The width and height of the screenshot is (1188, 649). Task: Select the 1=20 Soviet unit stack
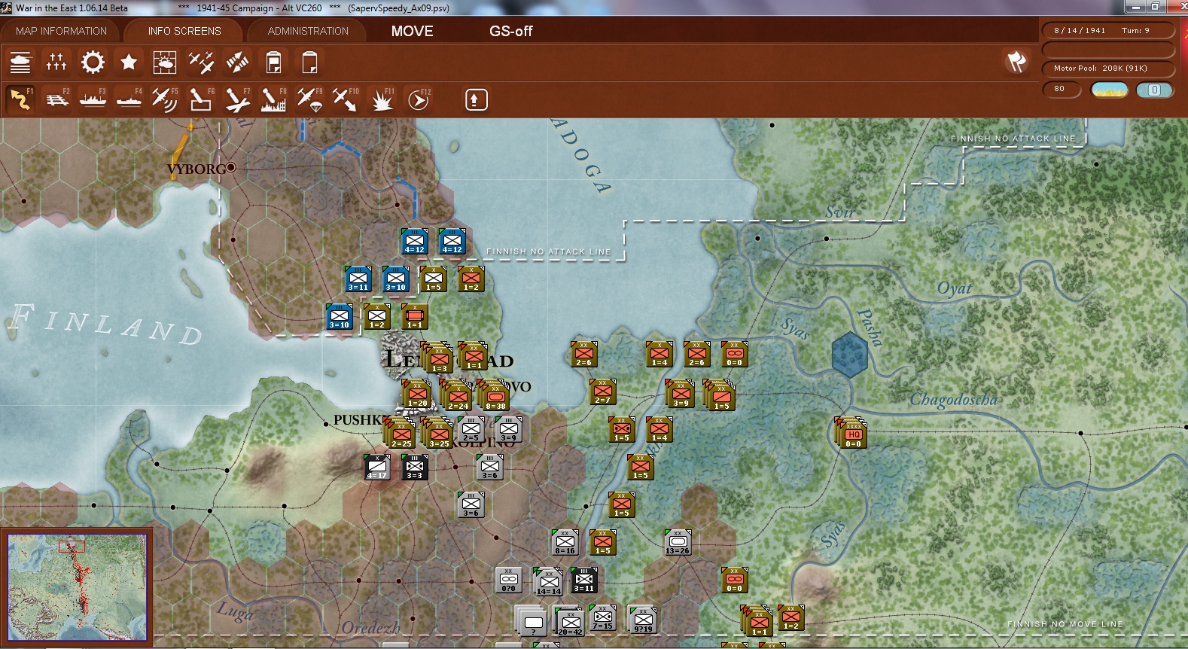[417, 395]
